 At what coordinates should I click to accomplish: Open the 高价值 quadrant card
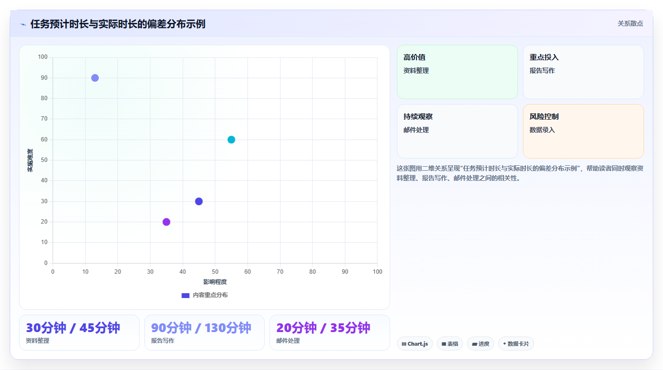[x=457, y=72]
